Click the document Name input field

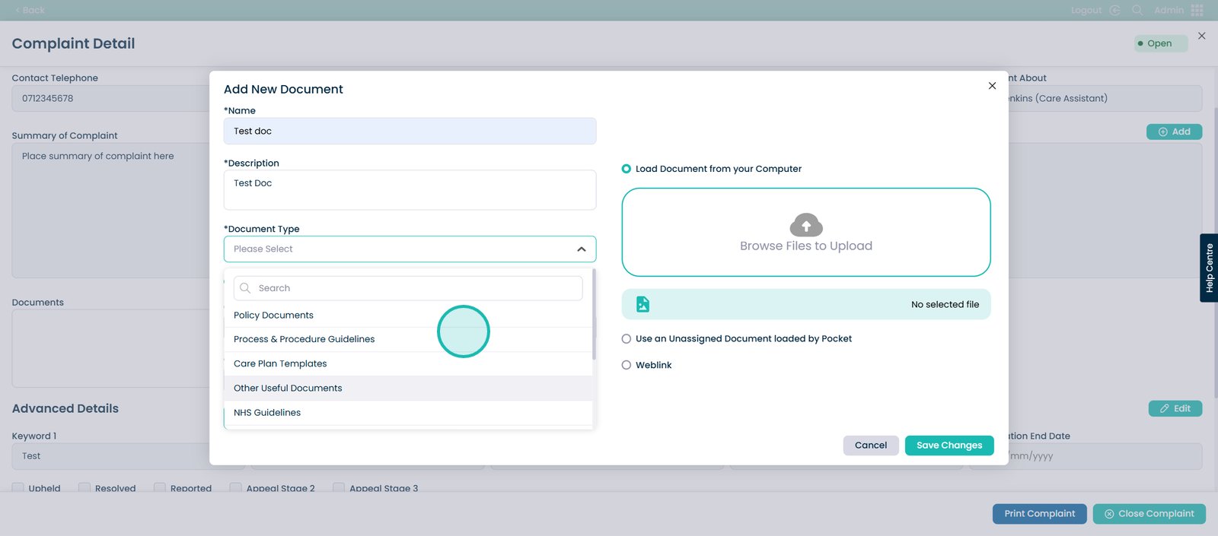pos(410,132)
